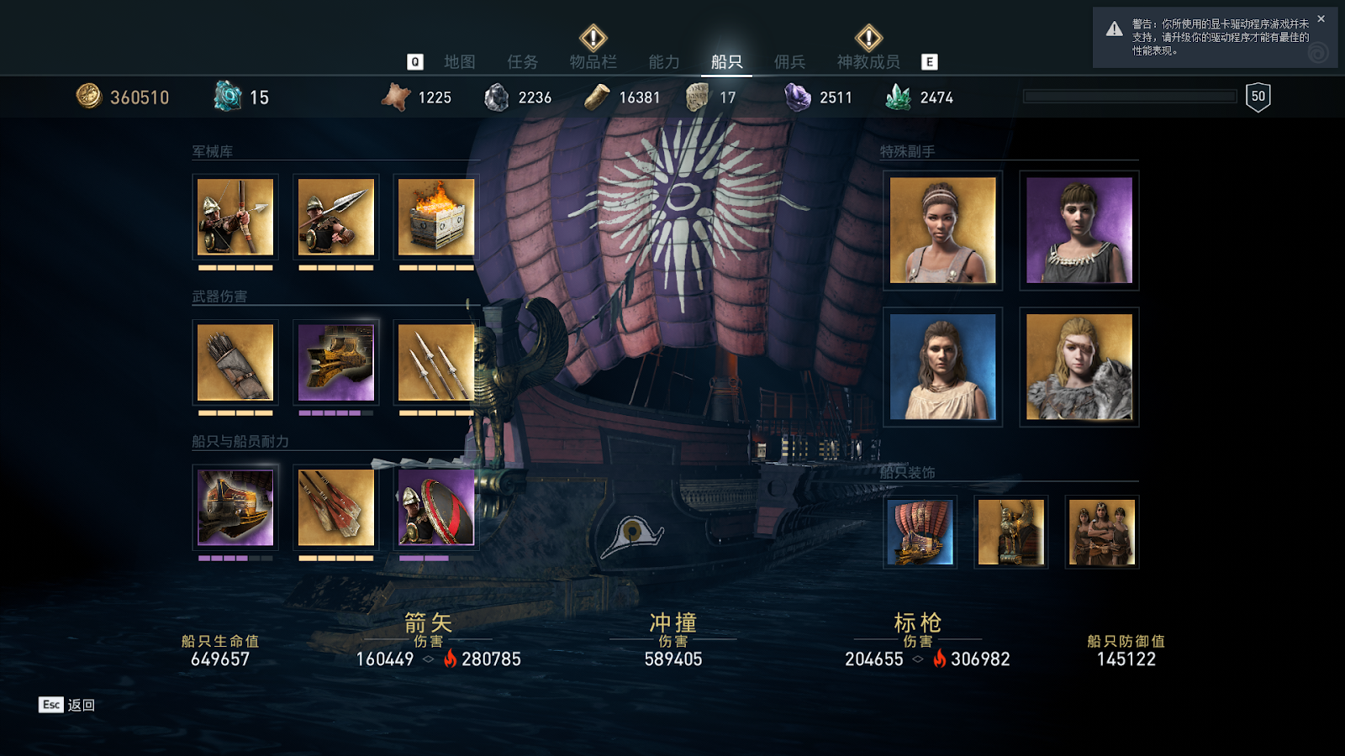
Task: Select the crew shield endurance upgrade
Action: [x=436, y=507]
